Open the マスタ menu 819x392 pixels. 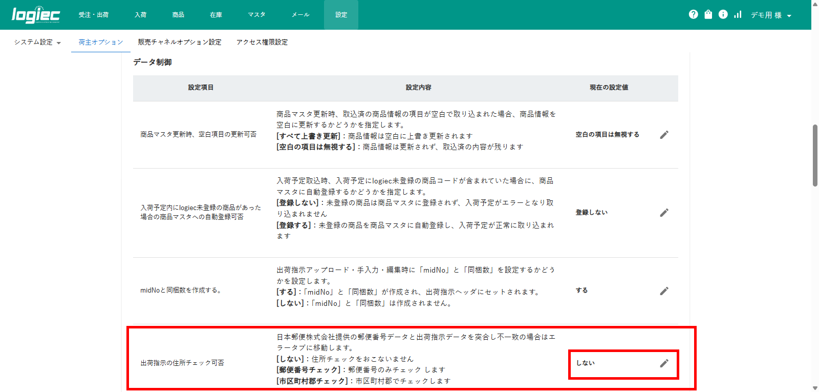[256, 15]
